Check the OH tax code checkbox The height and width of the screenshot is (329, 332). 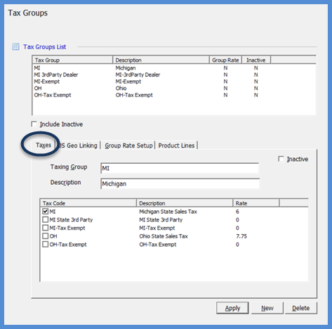(x=45, y=236)
